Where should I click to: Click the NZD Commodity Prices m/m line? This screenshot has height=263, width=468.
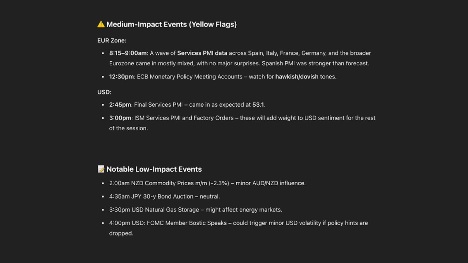coord(207,183)
